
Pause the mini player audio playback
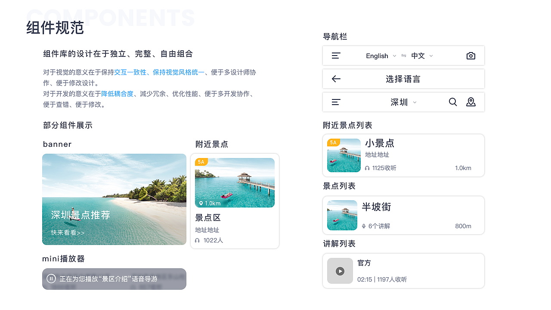[x=51, y=279]
